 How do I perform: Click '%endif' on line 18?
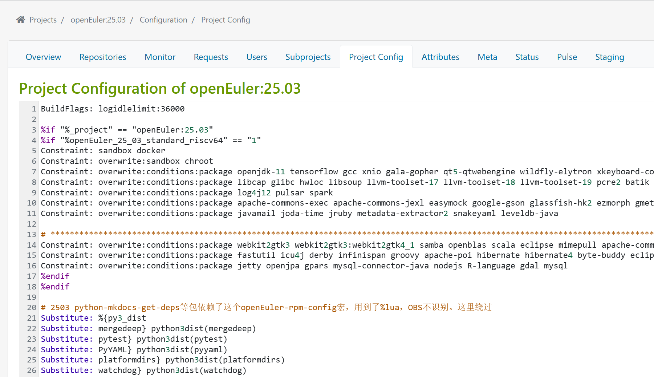[x=55, y=287]
